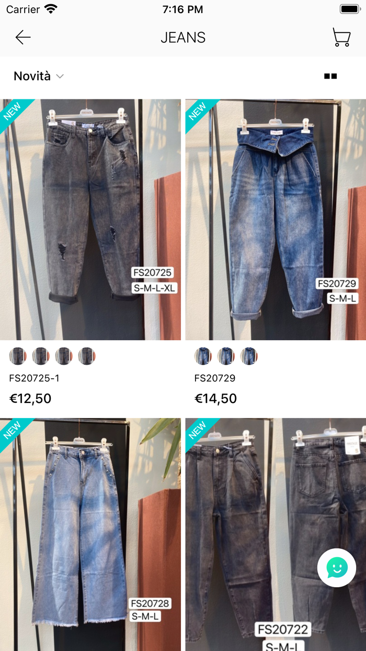Tap the FS20729 product name
Viewport: 366px width, 651px height.
click(x=215, y=378)
